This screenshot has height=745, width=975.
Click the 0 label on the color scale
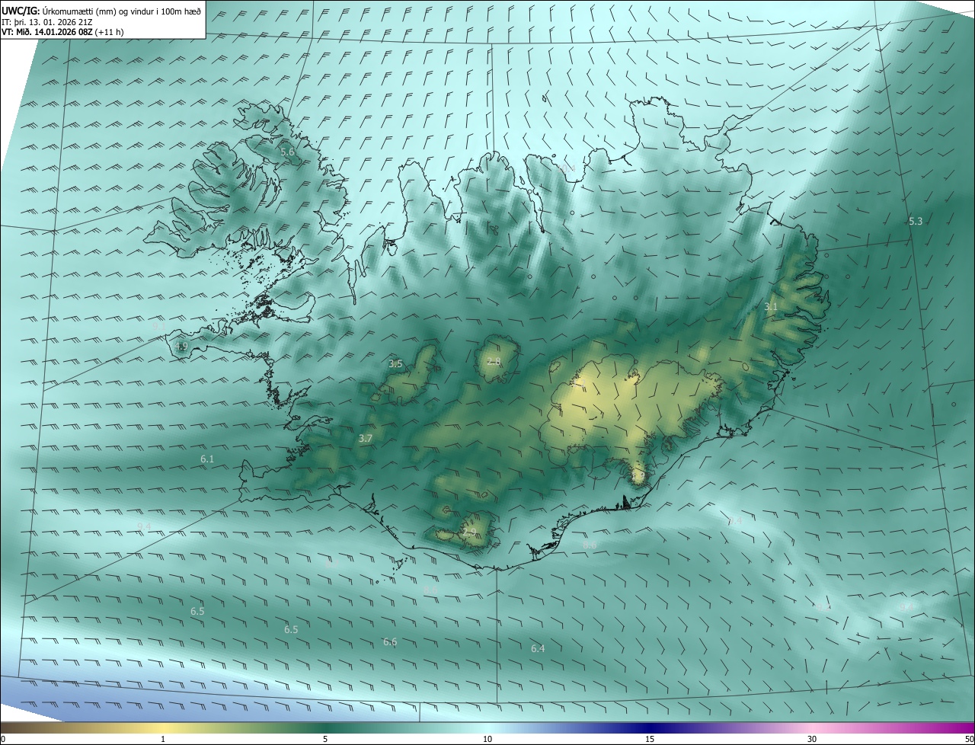pyautogui.click(x=3, y=739)
